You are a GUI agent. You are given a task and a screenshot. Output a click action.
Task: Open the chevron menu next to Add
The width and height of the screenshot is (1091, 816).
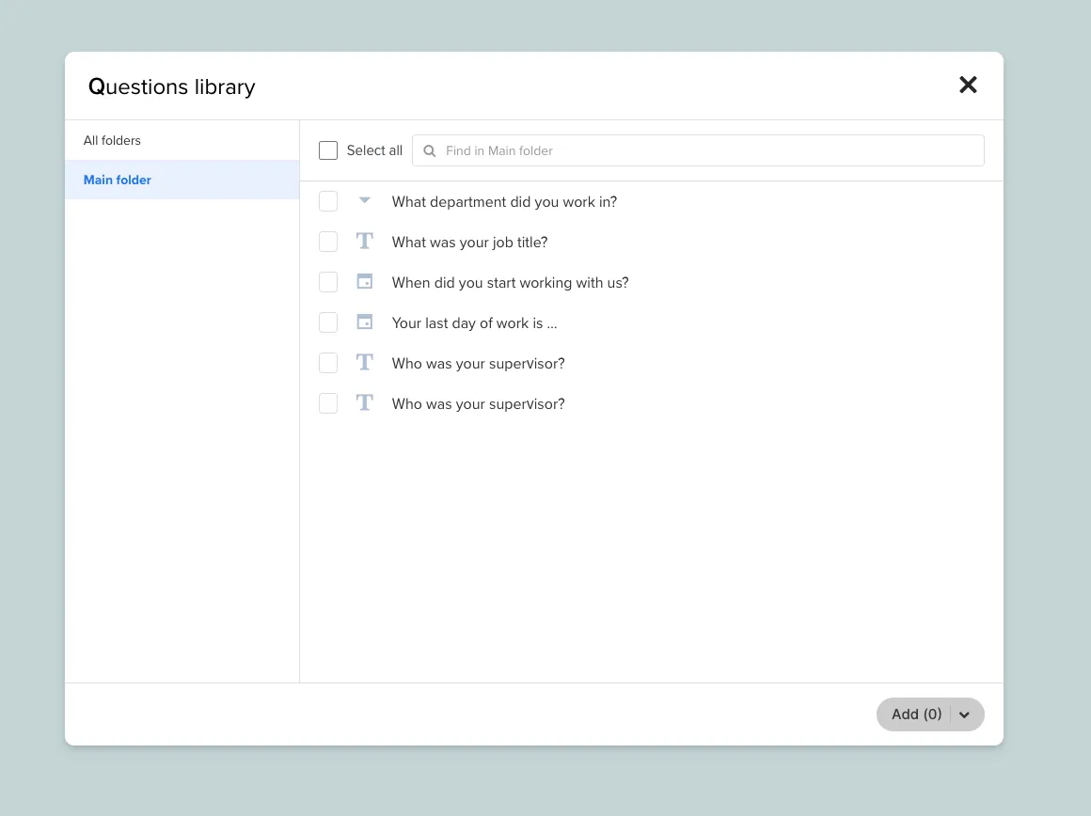(964, 714)
